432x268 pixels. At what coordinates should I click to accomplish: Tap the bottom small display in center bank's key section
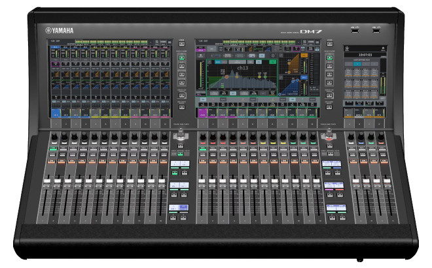tap(336, 209)
